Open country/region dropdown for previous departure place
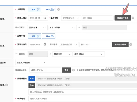The height and width of the screenshot is (102, 137). tap(37, 28)
